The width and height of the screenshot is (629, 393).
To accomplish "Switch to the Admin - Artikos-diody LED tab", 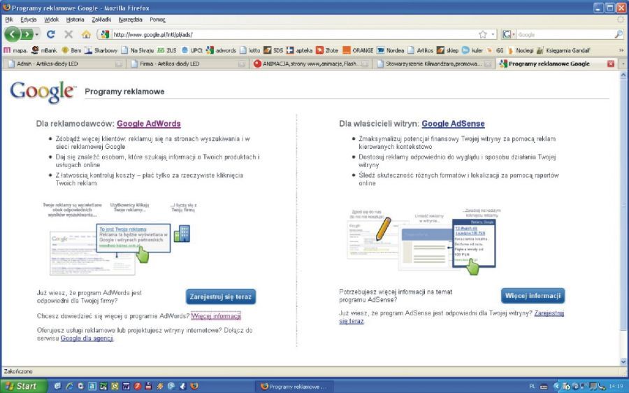I will pos(64,64).
